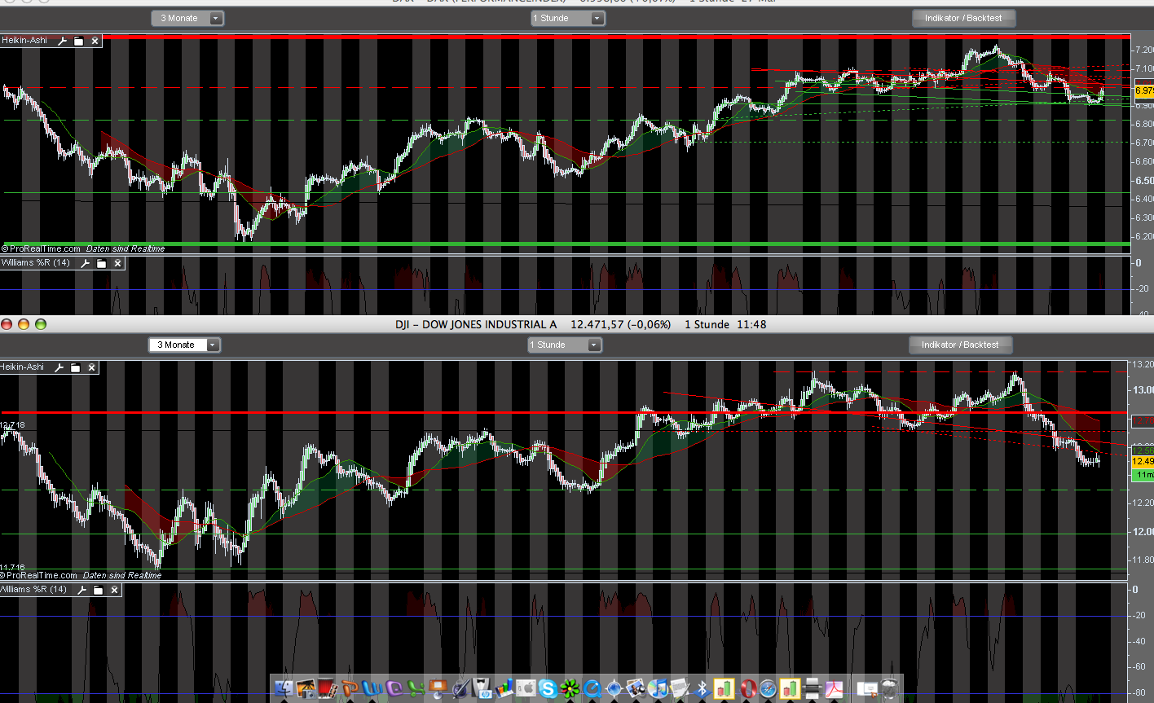The height and width of the screenshot is (703, 1154).
Task: Launch Opera browser from the Dock
Action: pos(748,688)
